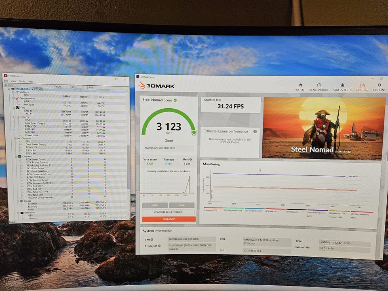Screen dimensions: 388x291
Task: Collapse the Clocks node in HWMonitor
Action: point(18,201)
